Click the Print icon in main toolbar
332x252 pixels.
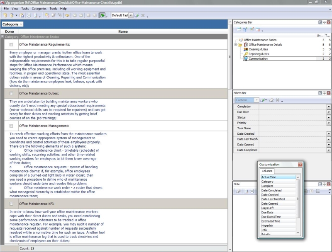(x=29, y=15)
